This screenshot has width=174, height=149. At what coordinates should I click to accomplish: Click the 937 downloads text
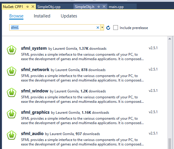[x=88, y=134]
